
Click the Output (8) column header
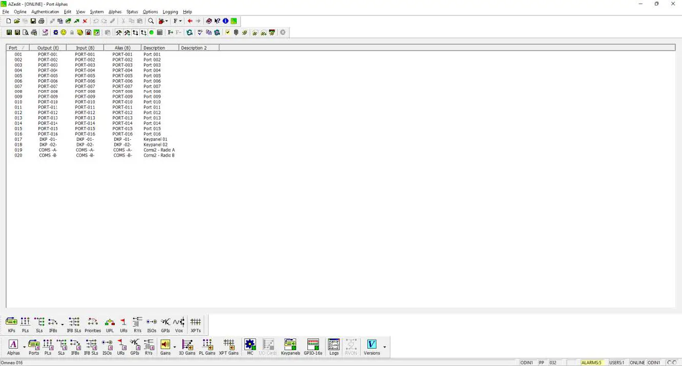click(x=48, y=48)
